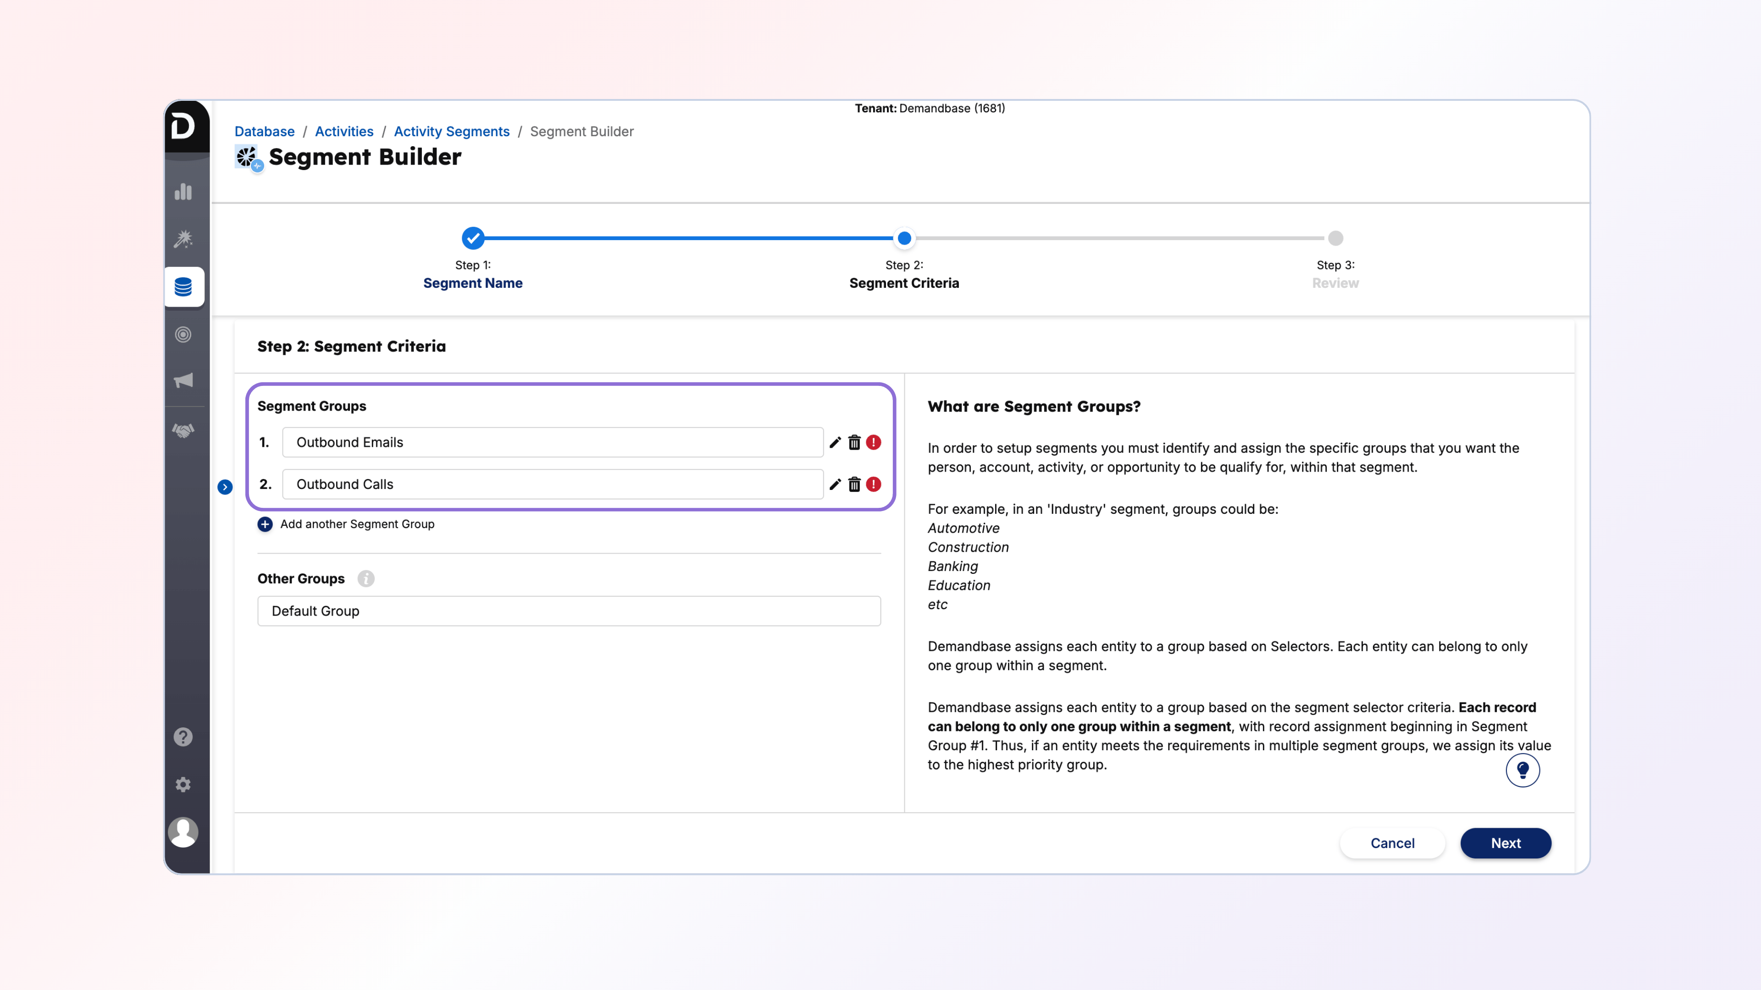Select the database sidebar icon
1761x990 pixels.
pyautogui.click(x=183, y=287)
